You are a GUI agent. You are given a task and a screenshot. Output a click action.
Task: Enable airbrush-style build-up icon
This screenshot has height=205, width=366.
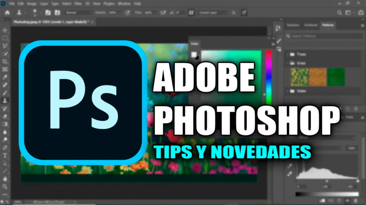click(163, 12)
